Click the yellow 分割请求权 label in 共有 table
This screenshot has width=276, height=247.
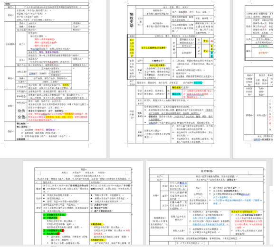click(x=97, y=224)
